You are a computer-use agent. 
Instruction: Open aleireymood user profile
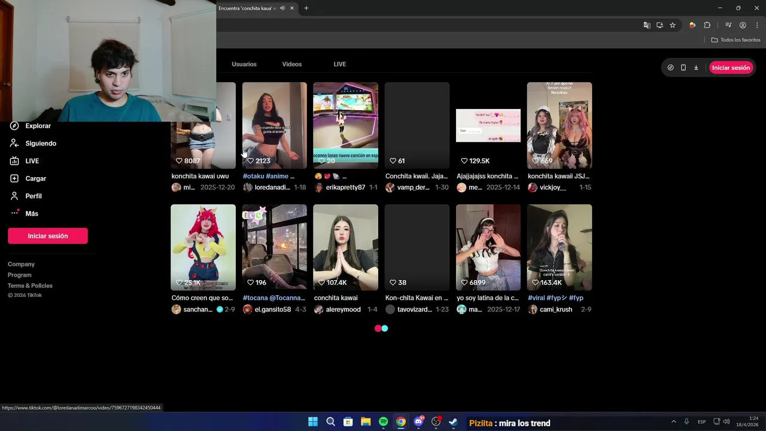point(344,309)
